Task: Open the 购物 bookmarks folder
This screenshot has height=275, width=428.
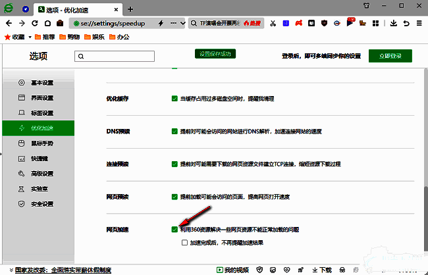Action: pos(75,37)
